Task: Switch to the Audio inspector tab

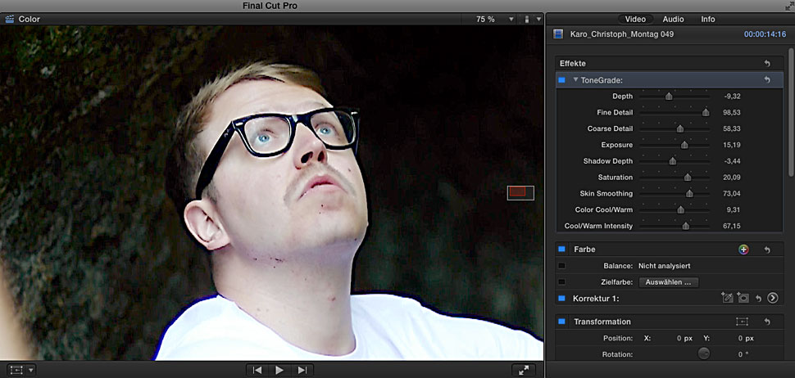Action: (x=673, y=19)
